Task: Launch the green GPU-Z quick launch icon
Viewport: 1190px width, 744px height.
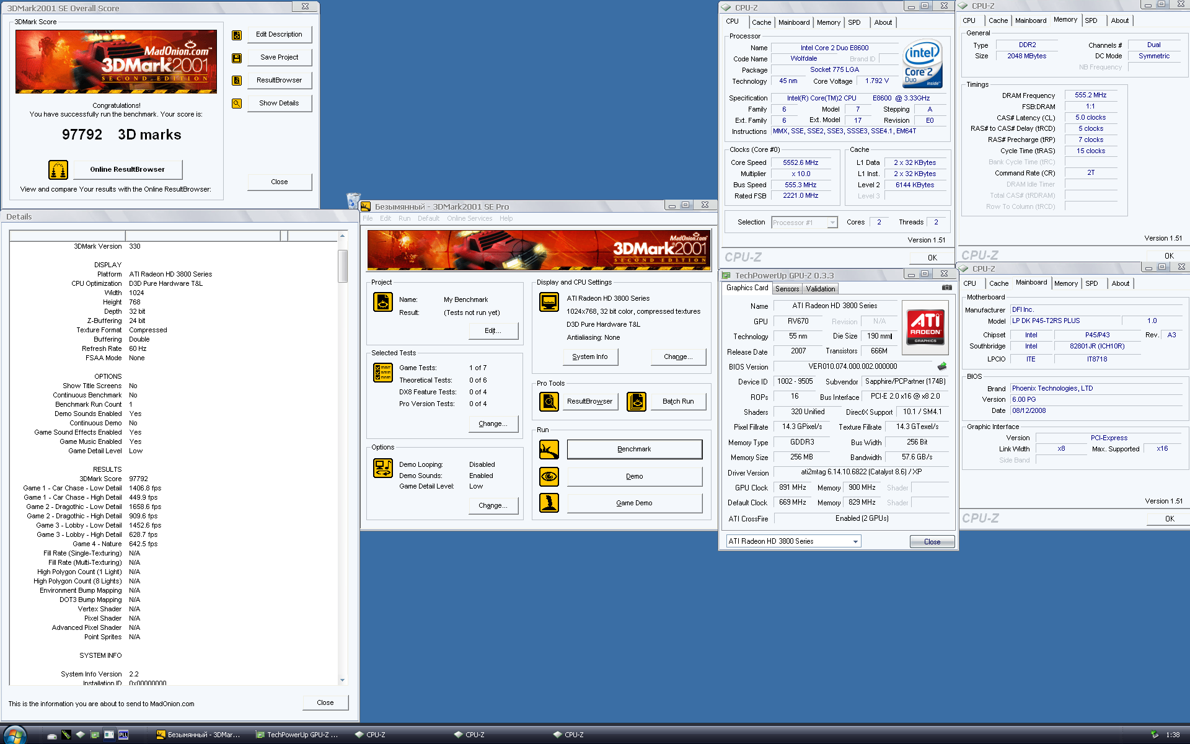Action: (x=95, y=735)
